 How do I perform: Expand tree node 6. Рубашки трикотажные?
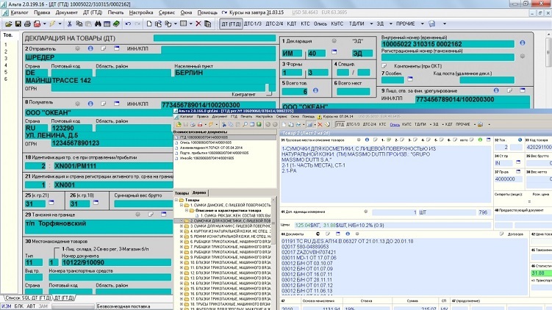coord(182,242)
